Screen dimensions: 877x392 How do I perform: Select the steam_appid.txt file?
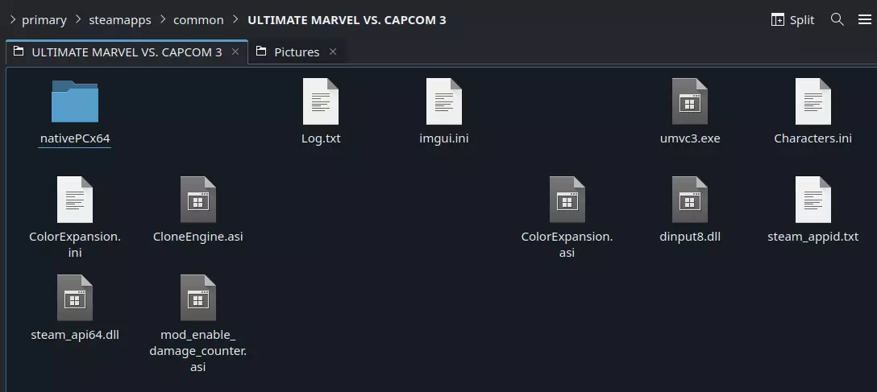[813, 200]
